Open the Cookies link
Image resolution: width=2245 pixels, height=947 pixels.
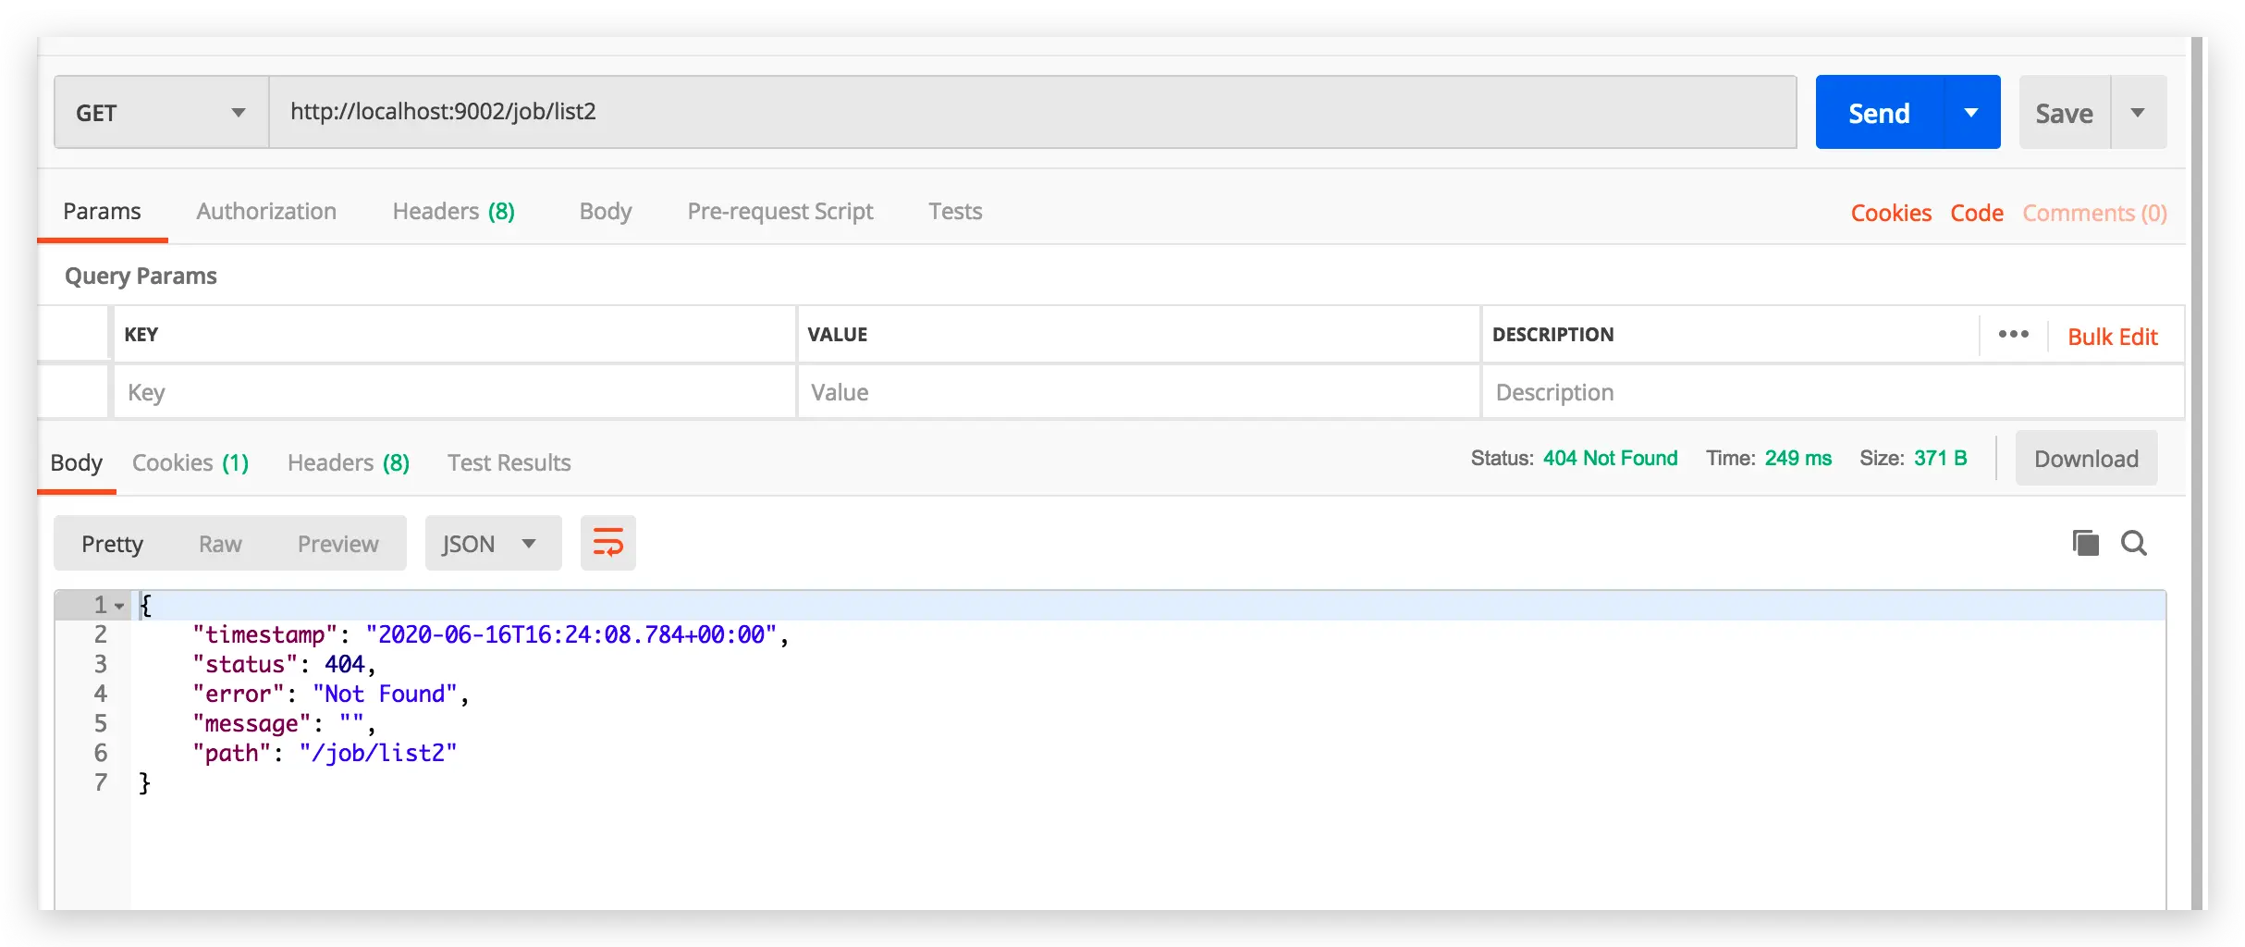pos(1891,213)
